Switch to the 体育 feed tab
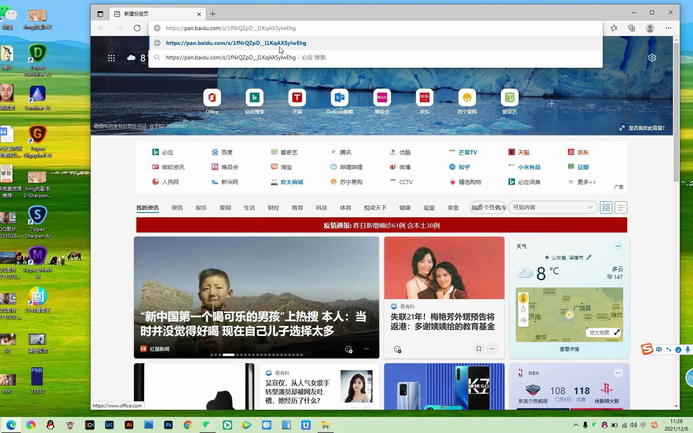 point(345,208)
